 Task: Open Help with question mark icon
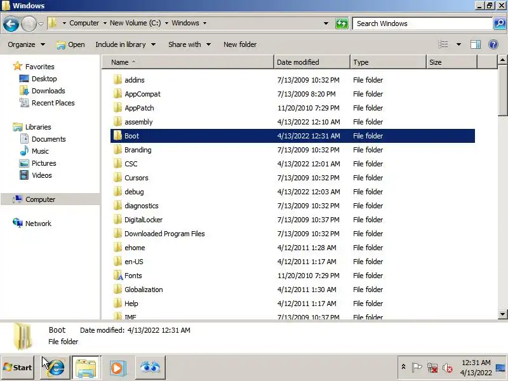coord(493,44)
